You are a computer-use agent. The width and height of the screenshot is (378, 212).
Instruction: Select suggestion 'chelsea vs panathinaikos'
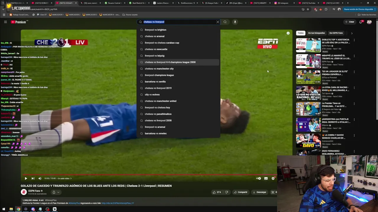click(x=179, y=114)
